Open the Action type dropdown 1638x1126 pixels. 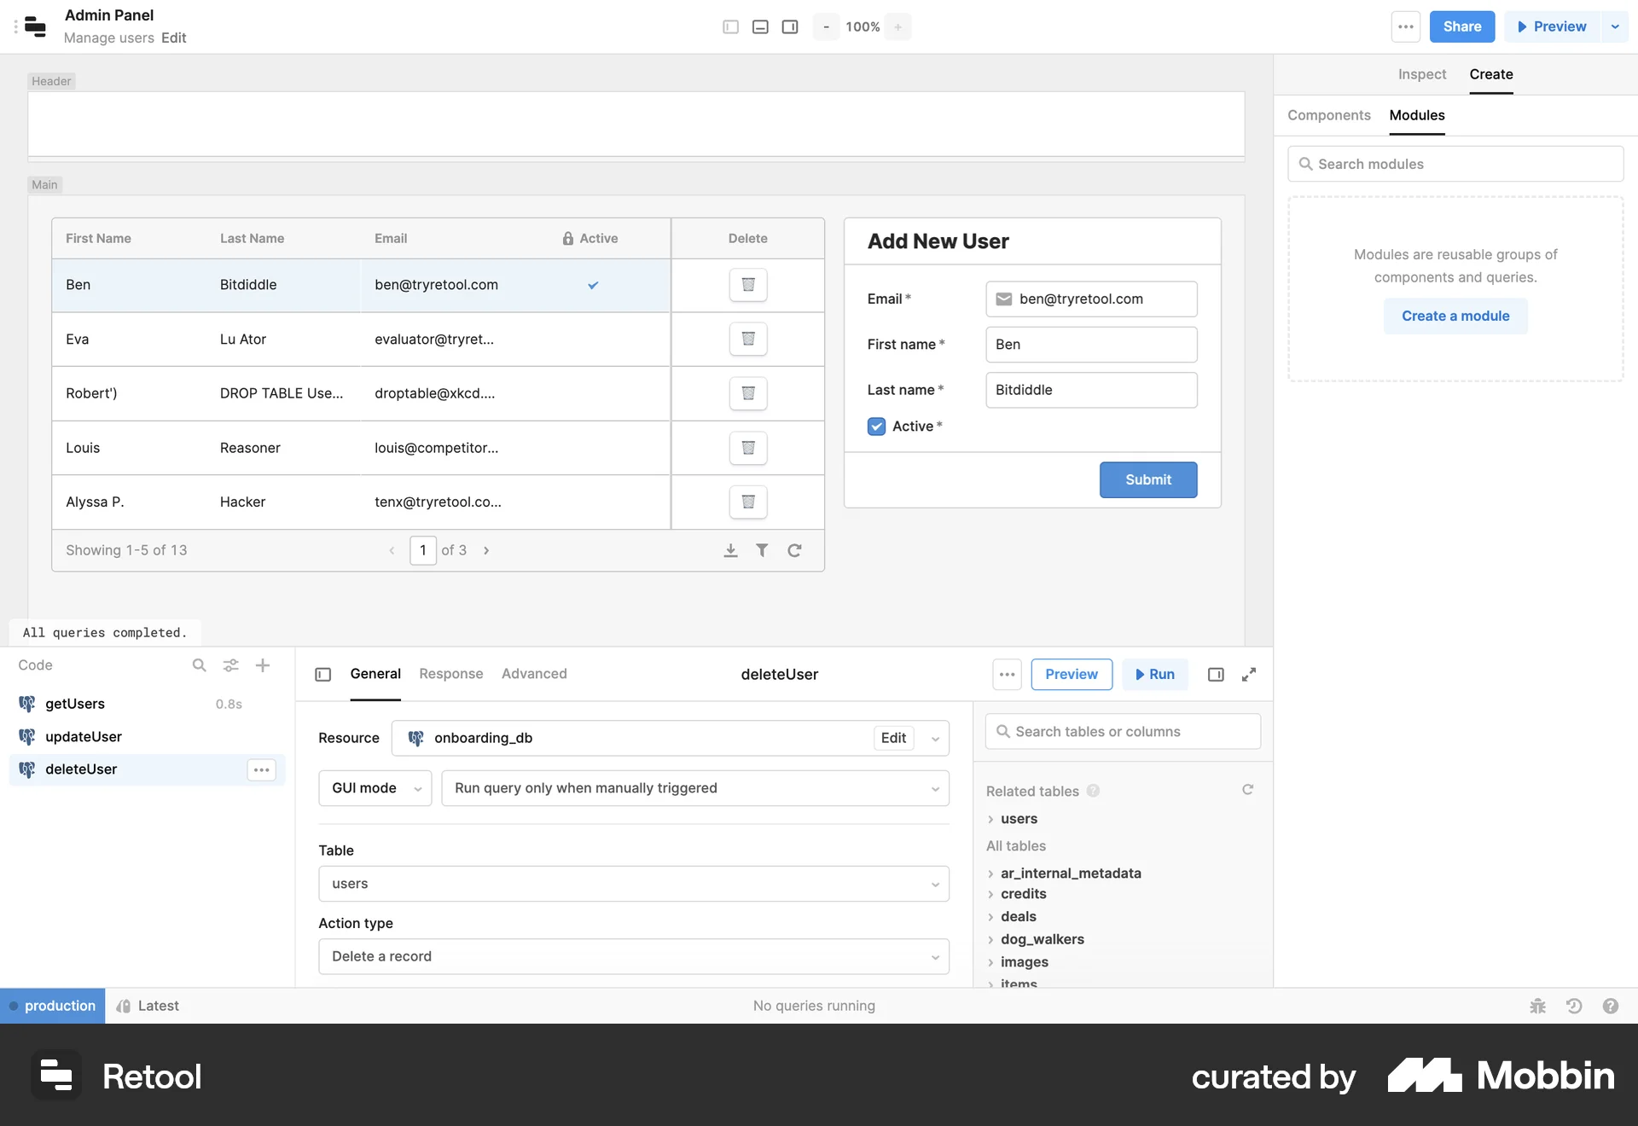click(x=633, y=956)
